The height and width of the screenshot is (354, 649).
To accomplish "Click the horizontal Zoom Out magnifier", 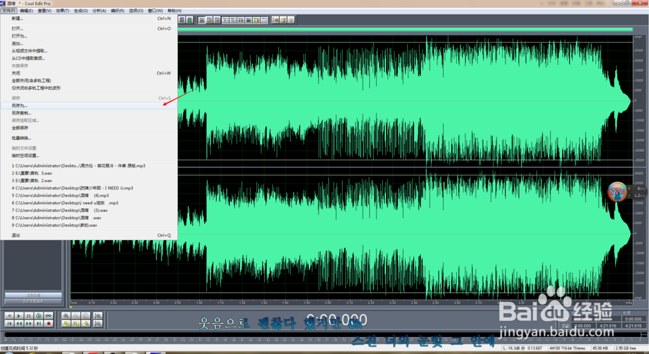I will pos(76,316).
